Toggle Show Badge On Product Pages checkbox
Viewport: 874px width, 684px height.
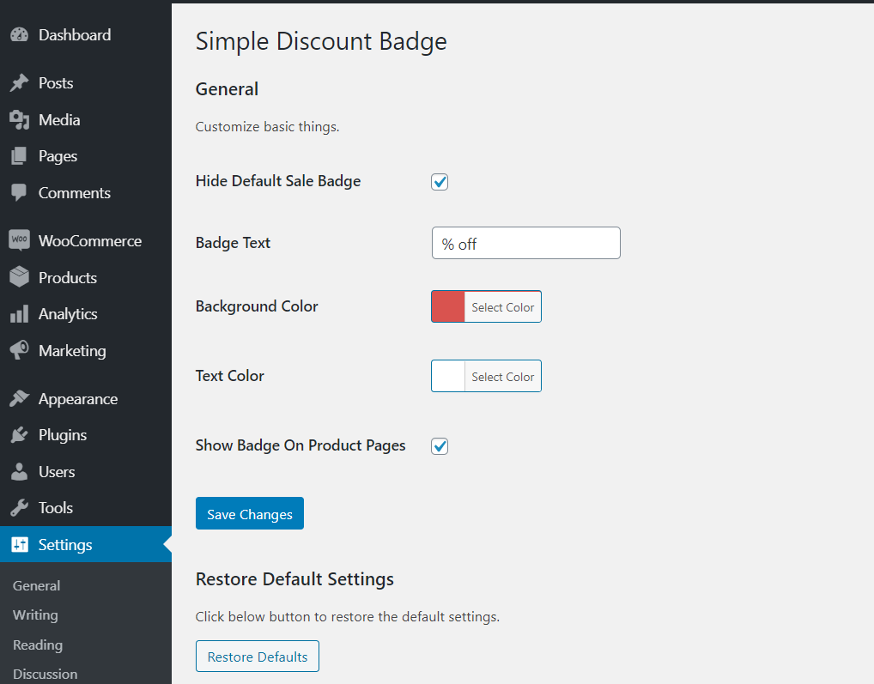tap(440, 446)
